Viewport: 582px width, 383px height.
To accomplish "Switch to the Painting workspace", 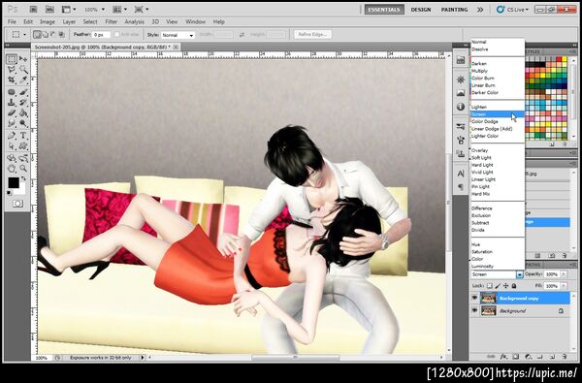I will [454, 10].
